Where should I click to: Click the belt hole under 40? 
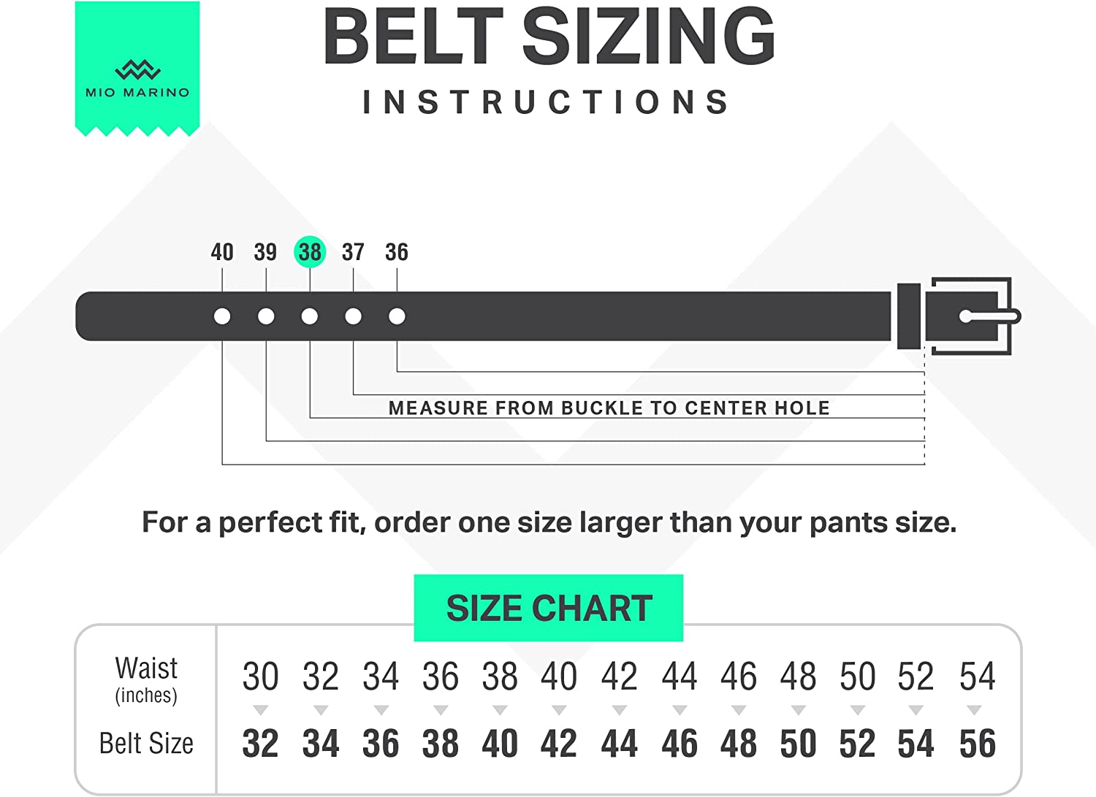coord(222,316)
